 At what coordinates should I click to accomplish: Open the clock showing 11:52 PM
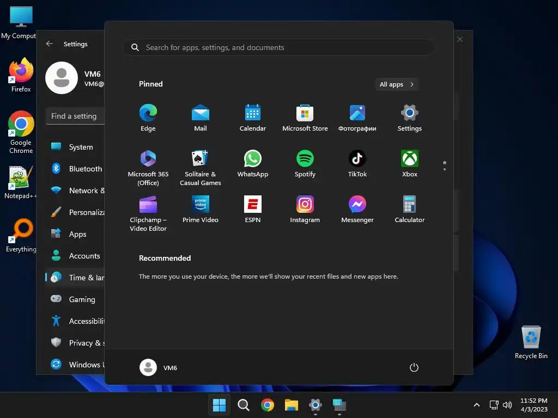click(x=534, y=405)
